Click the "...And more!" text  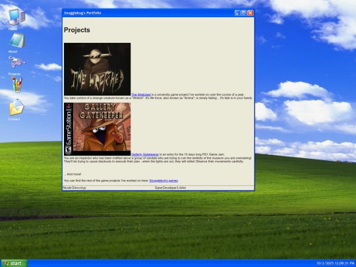[73, 174]
